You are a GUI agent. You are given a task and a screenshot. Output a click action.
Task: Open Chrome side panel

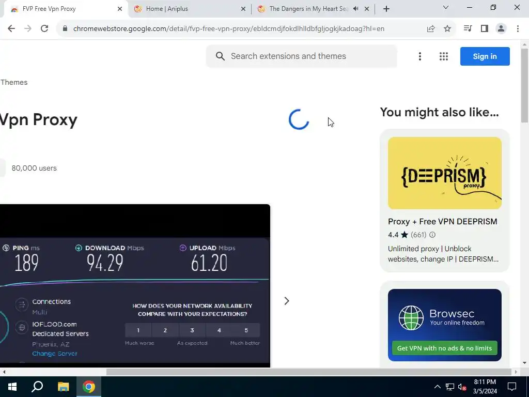tap(485, 29)
